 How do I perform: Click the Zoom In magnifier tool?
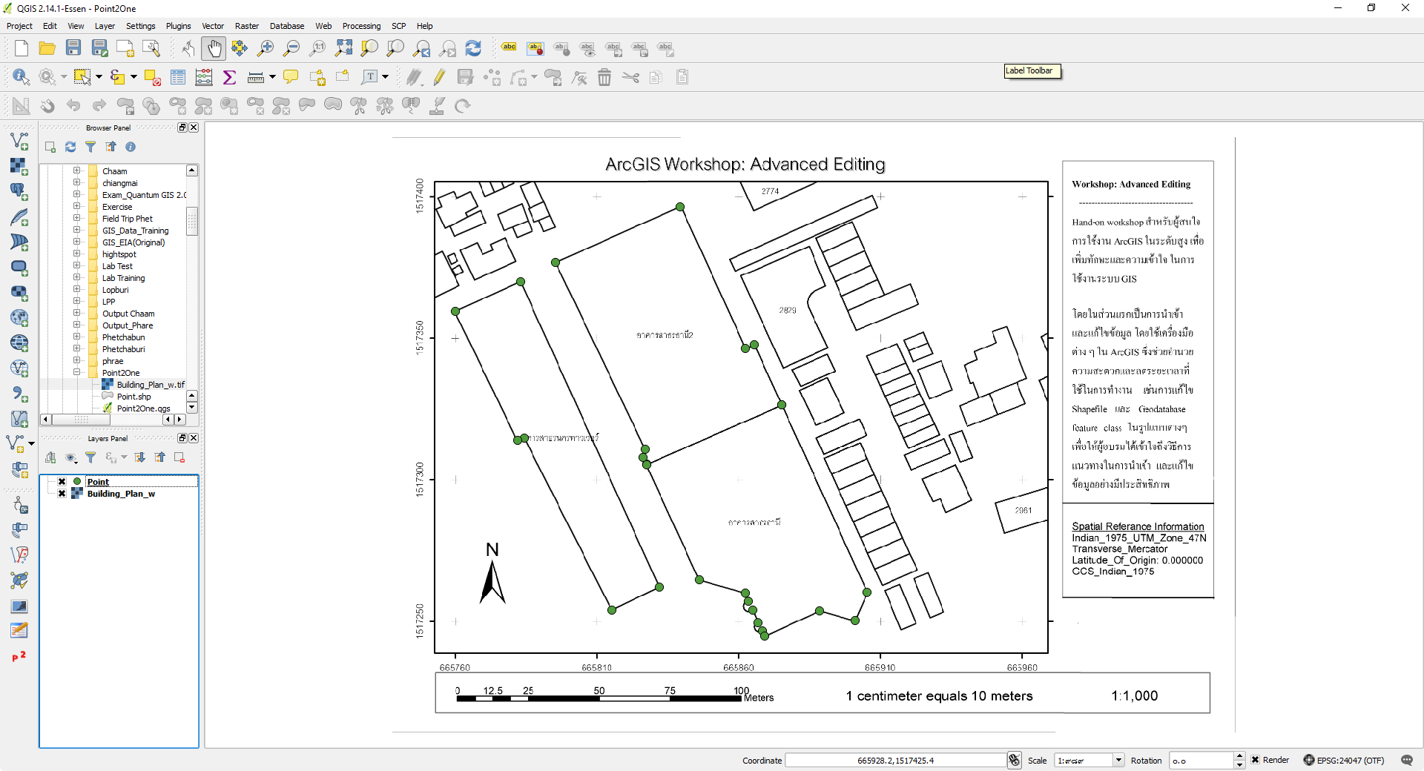[266, 48]
